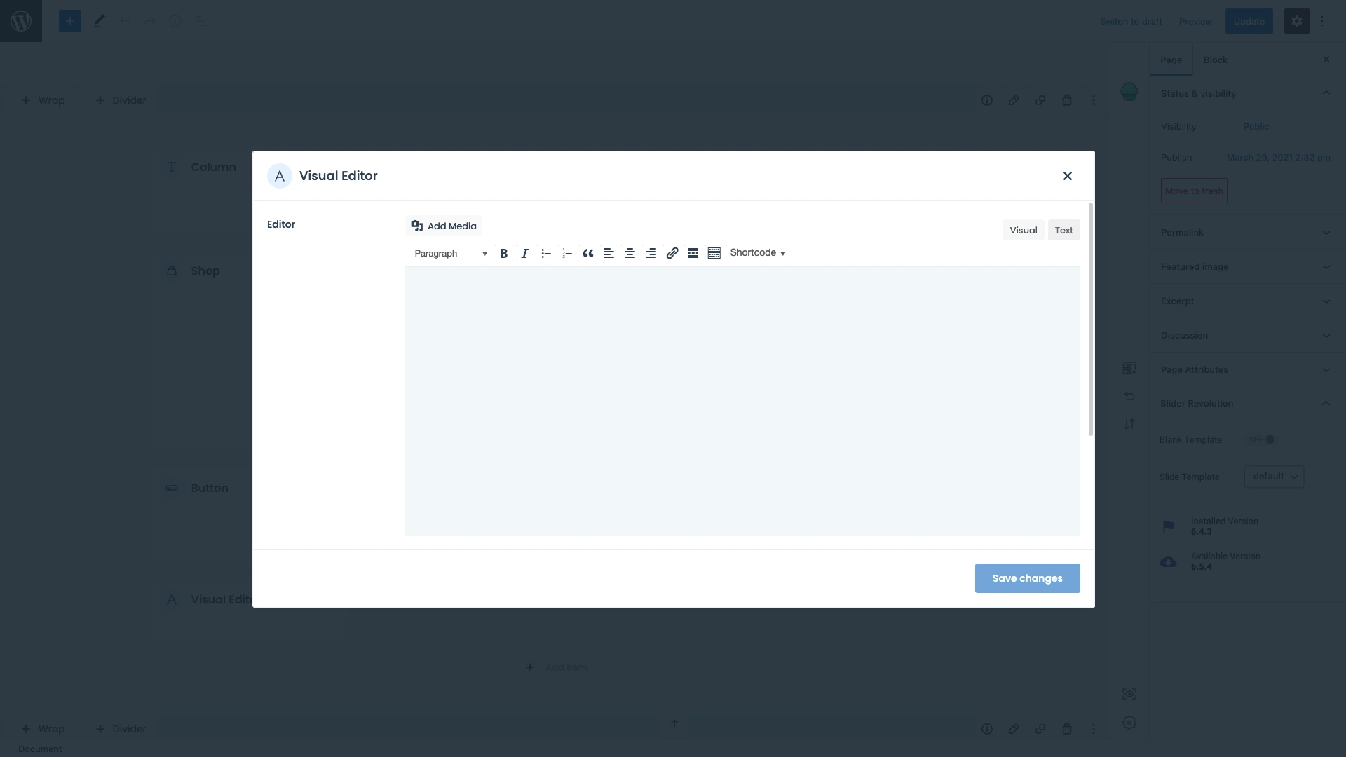Switch to the Visual editor tab
The height and width of the screenshot is (757, 1346).
click(1023, 230)
